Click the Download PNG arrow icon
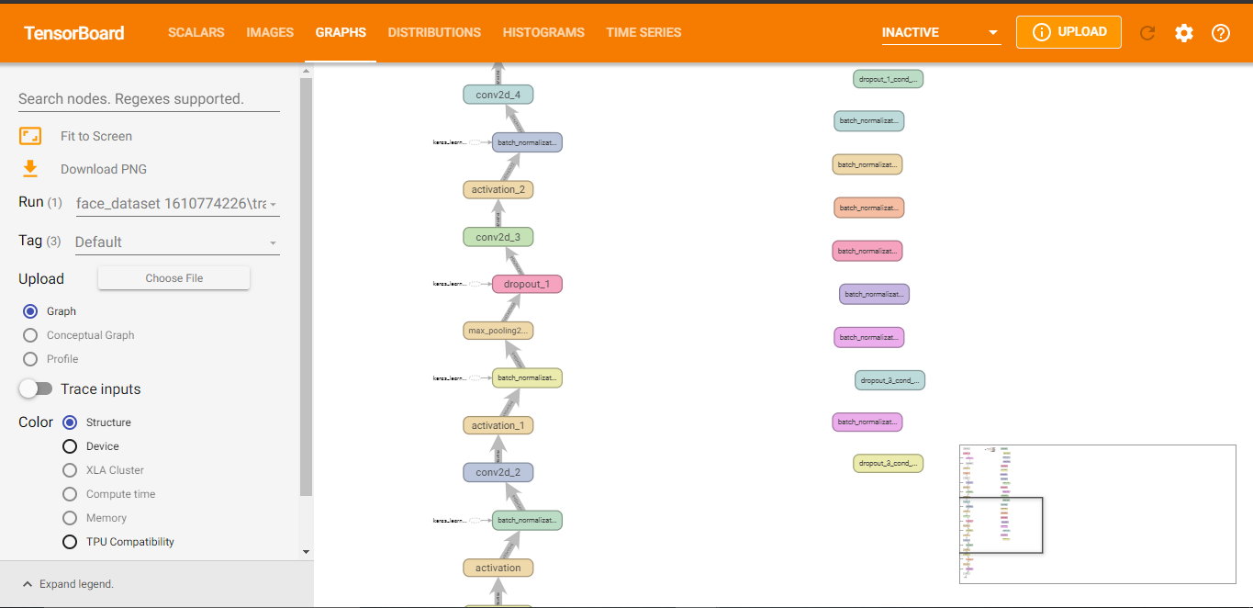 pos(30,169)
